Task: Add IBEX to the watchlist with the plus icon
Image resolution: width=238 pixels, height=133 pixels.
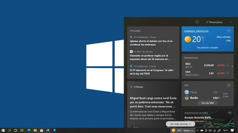Action: tap(228, 65)
